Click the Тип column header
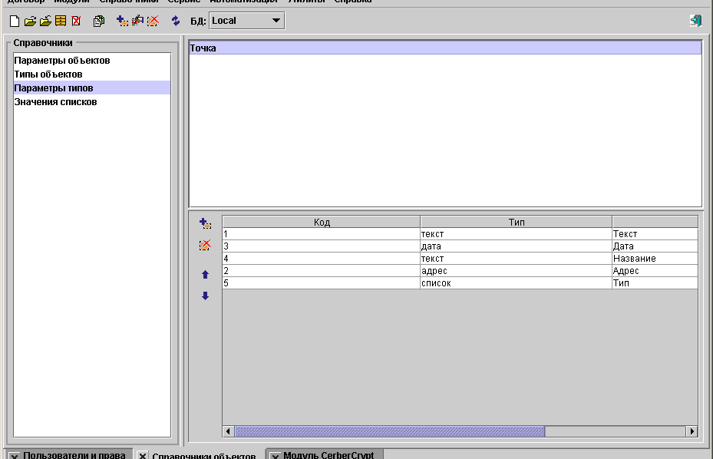This screenshot has height=459, width=713. tap(516, 222)
